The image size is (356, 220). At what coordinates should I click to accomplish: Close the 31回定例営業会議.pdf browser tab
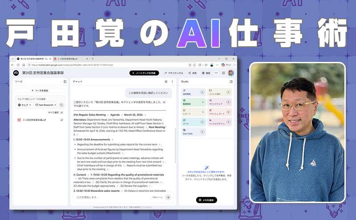point(87,59)
